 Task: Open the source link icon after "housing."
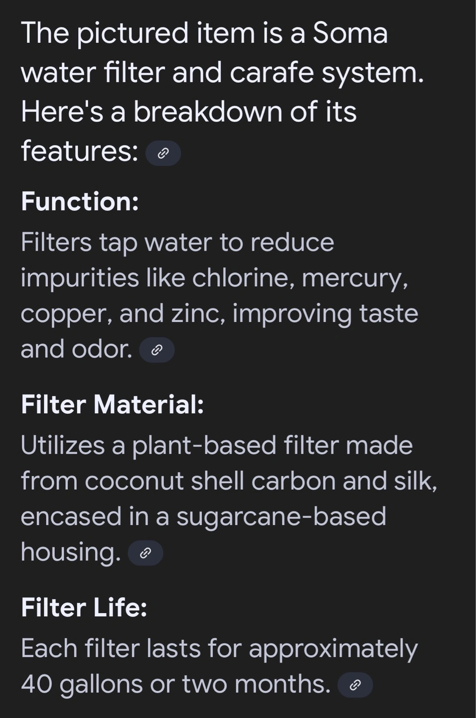tap(145, 553)
